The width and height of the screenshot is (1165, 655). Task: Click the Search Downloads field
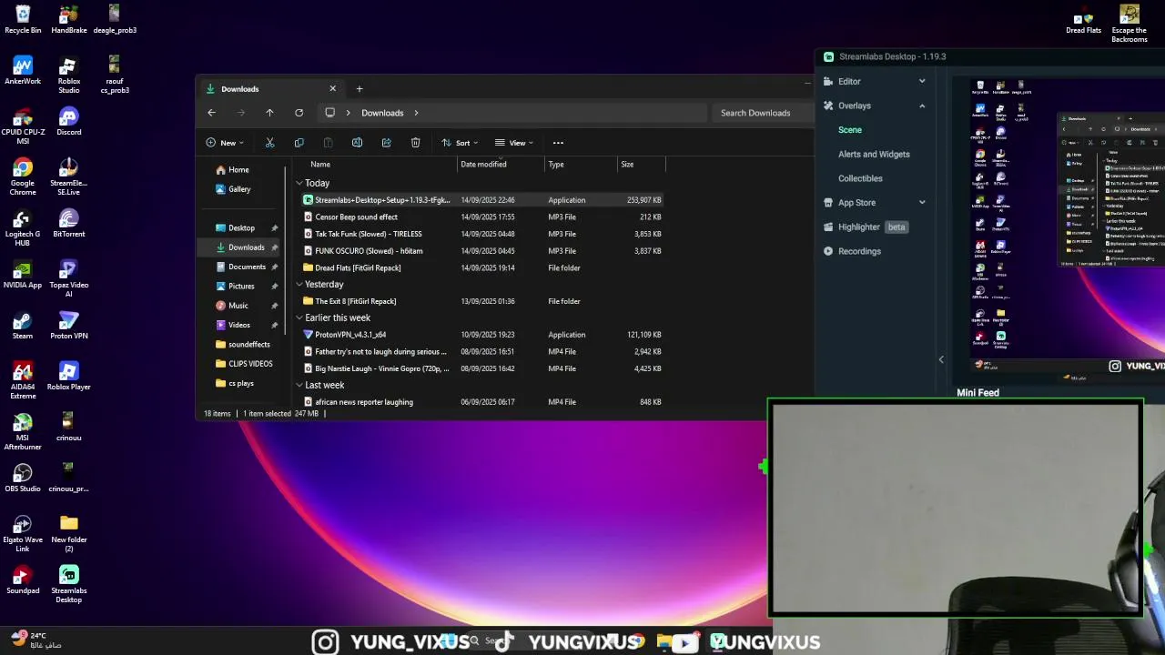point(761,113)
